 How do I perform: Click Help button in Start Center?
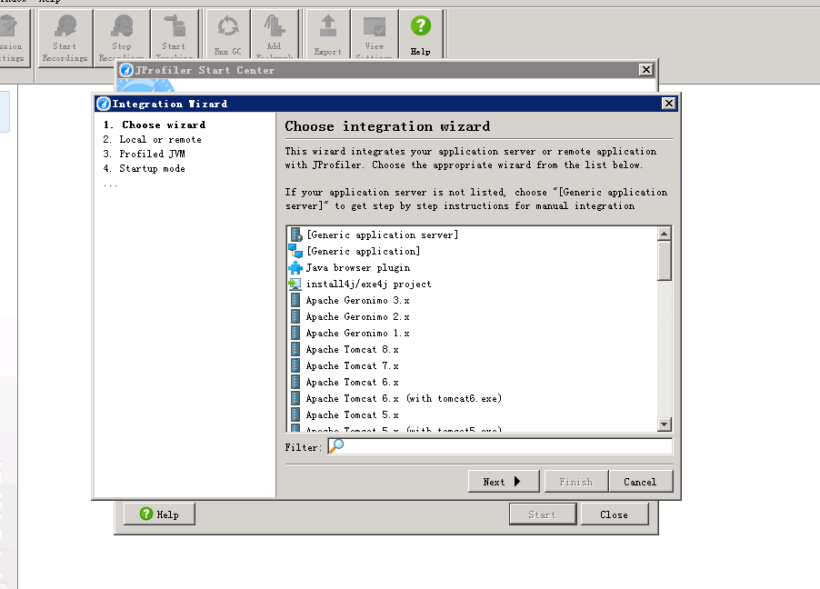(x=159, y=514)
